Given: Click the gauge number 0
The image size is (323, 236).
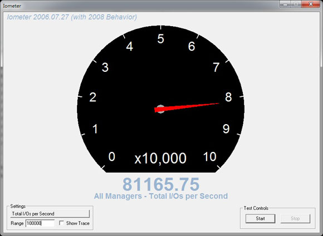Looking at the screenshot, I should [x=111, y=157].
